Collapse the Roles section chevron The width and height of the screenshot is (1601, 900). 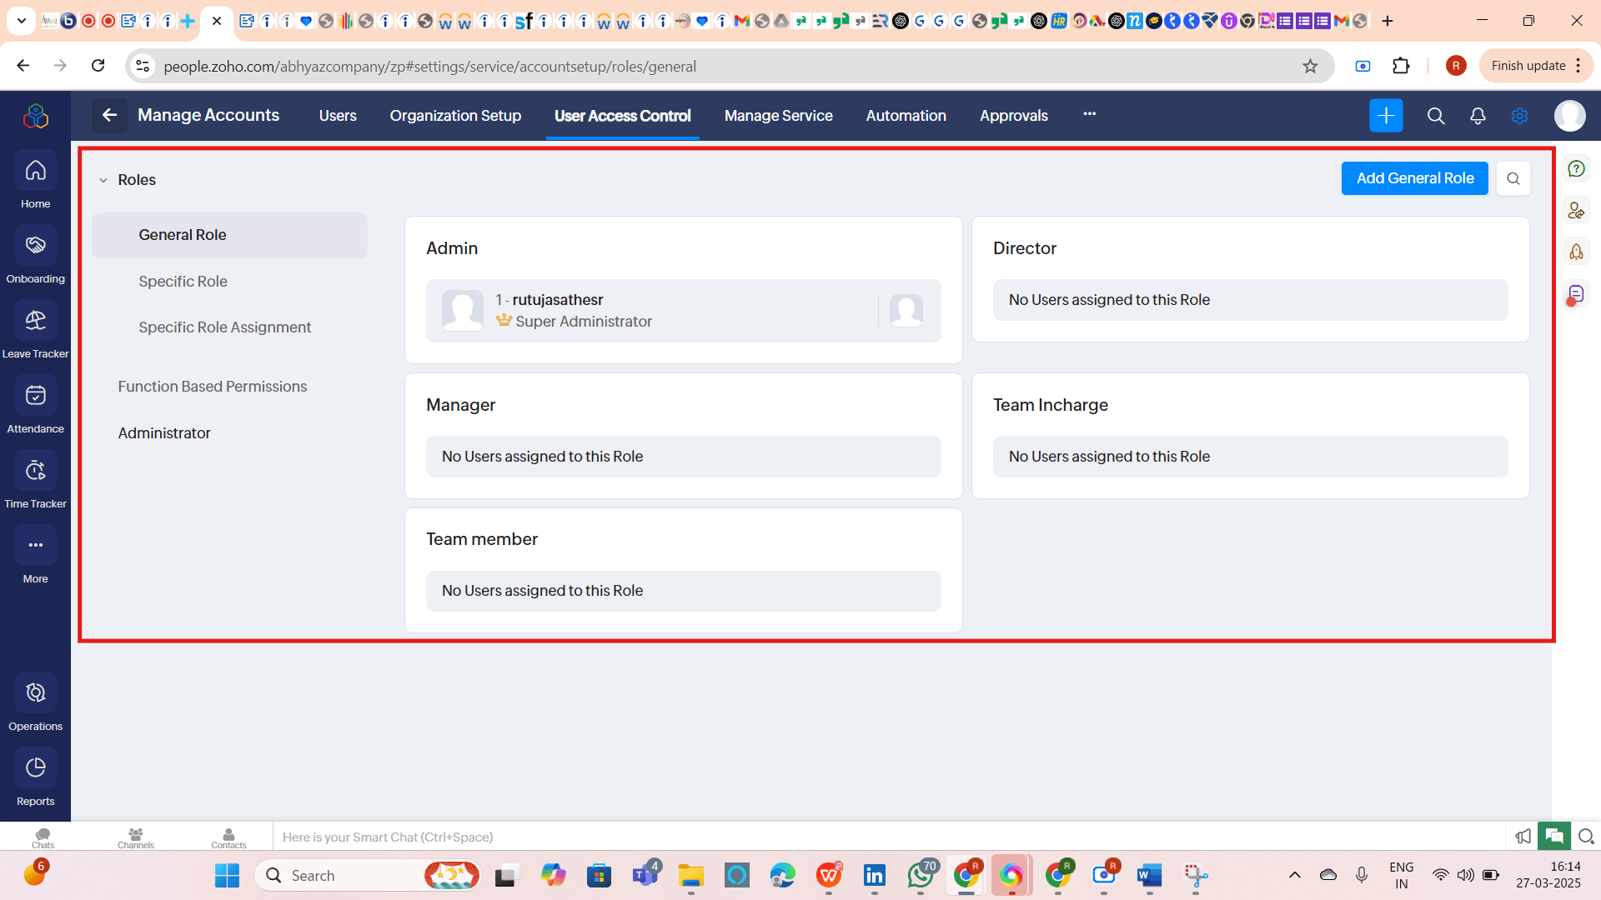tap(103, 180)
